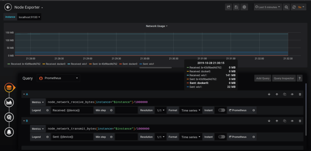The width and height of the screenshot is (311, 151).
Task: Save dashboard with the floppy disk icon
Action: click(x=236, y=7)
